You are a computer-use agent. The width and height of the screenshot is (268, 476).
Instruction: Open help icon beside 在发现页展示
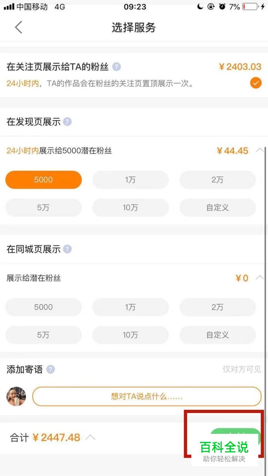point(67,122)
